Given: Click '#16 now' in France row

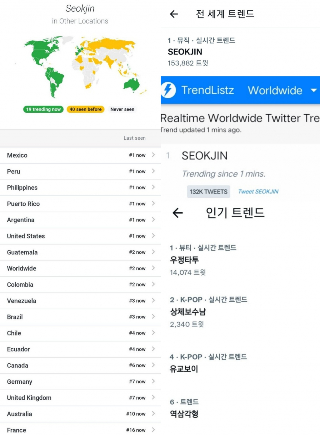Looking at the screenshot, I should pyautogui.click(x=136, y=430).
